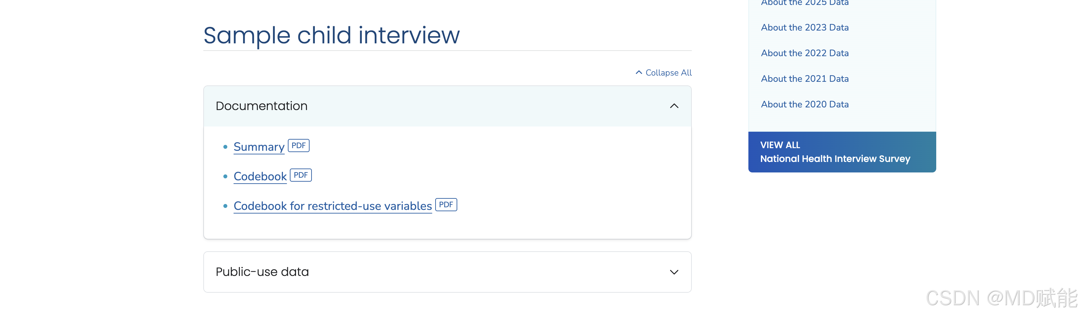Open partially visible About the 2025 Data link
1079x316 pixels.
coord(804,3)
